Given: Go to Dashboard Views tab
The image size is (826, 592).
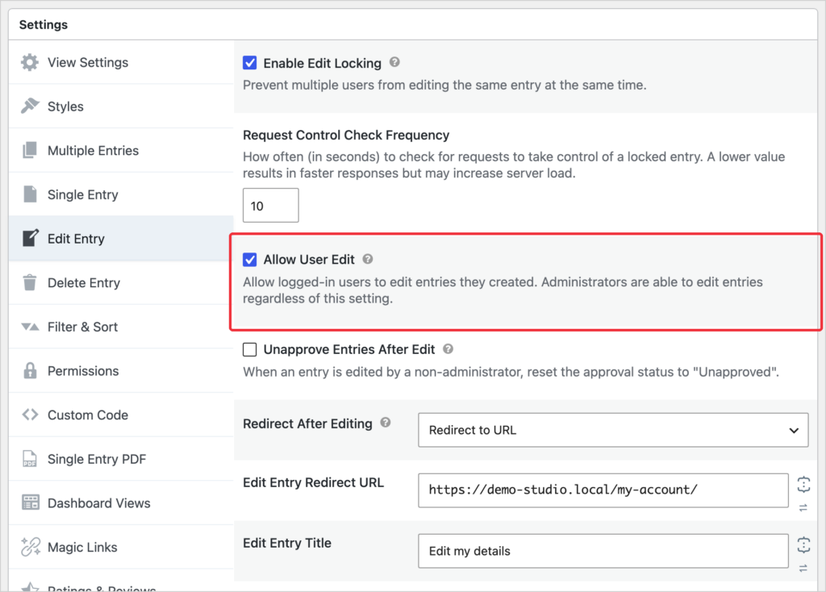Looking at the screenshot, I should 121,503.
